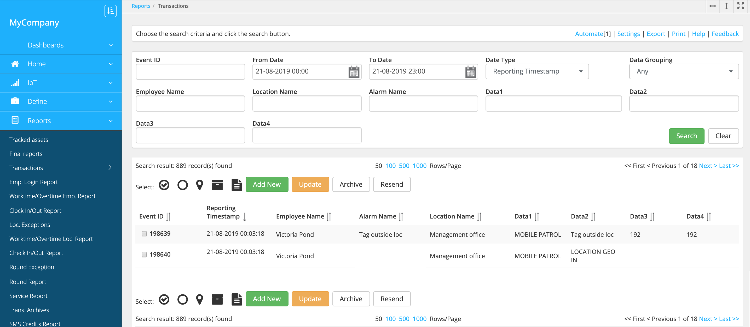Open the Date Type dropdown
This screenshot has width=750, height=327.
pyautogui.click(x=537, y=71)
